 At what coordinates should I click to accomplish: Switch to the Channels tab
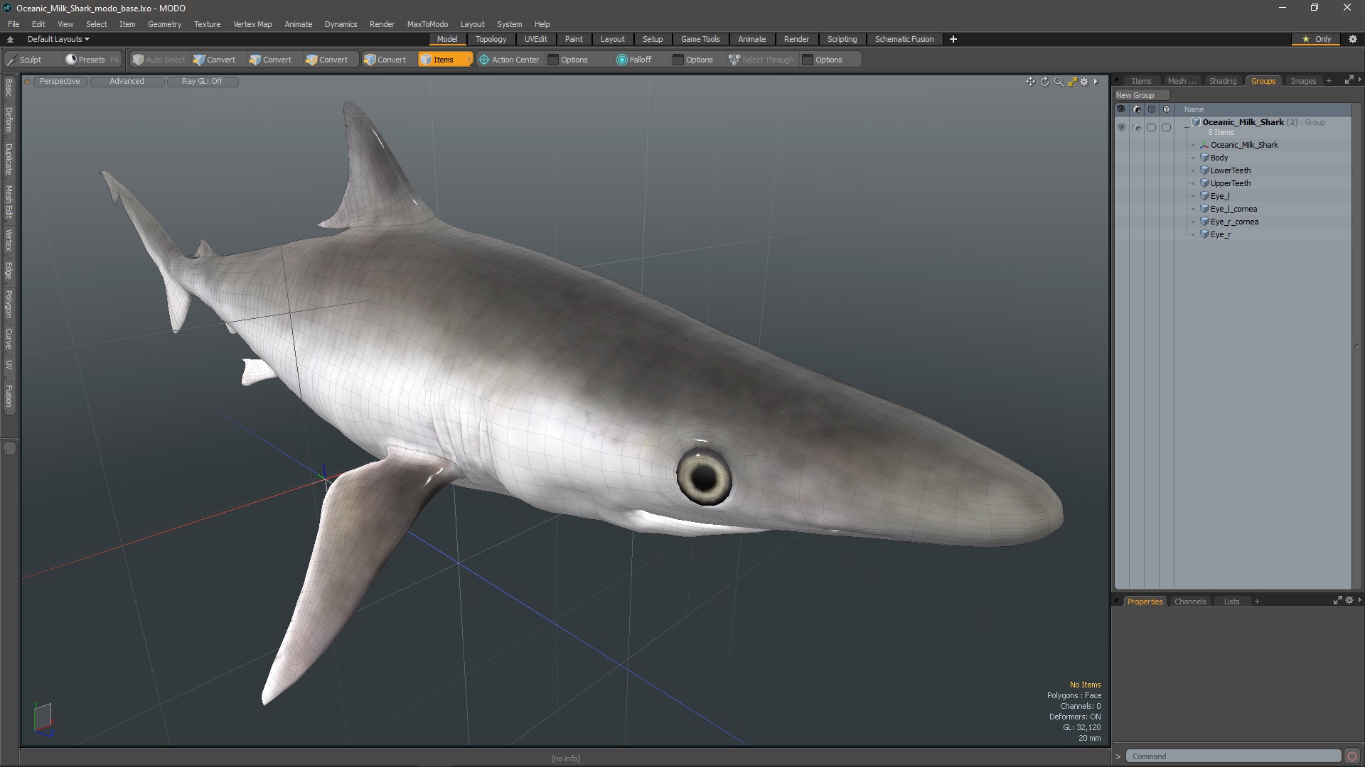point(1190,602)
